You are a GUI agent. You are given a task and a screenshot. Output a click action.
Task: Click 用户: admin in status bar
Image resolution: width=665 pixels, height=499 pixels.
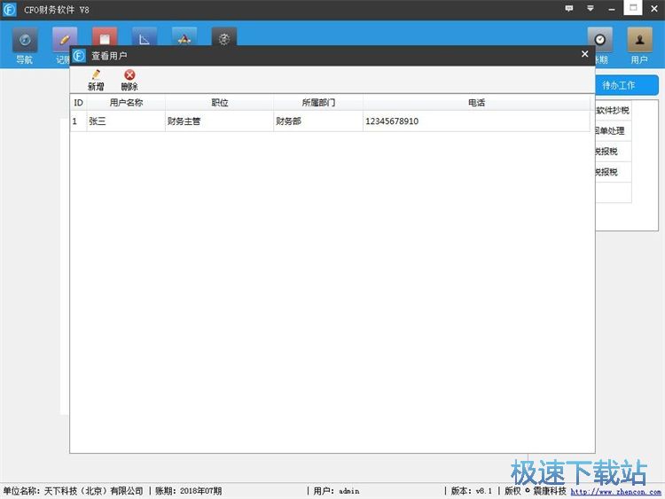tap(336, 491)
